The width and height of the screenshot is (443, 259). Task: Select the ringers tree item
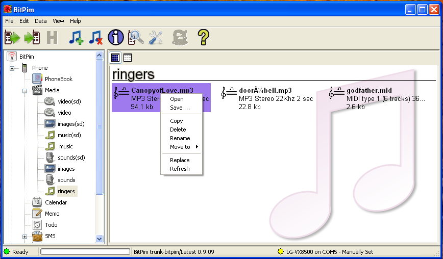click(66, 191)
